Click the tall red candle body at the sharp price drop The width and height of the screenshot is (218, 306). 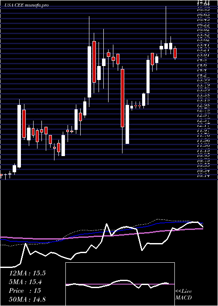(122, 98)
